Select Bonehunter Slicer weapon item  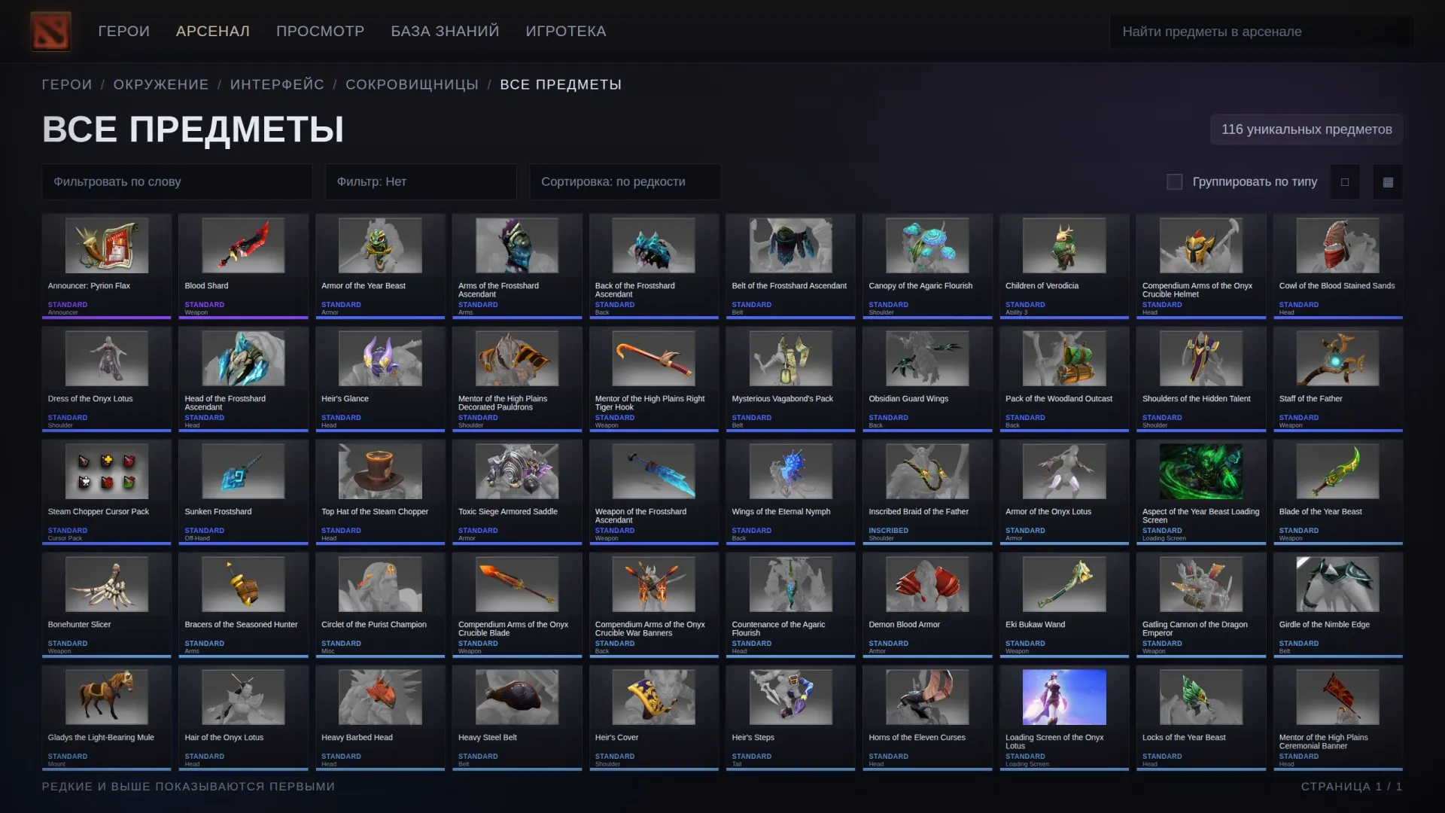click(107, 604)
